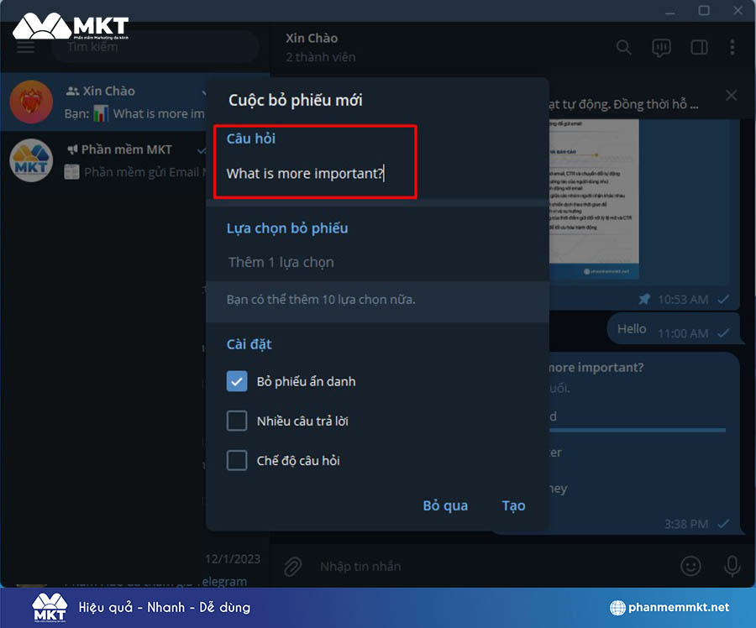756x628 pixels.
Task: Open the emoji picker smiley icon
Action: [690, 567]
